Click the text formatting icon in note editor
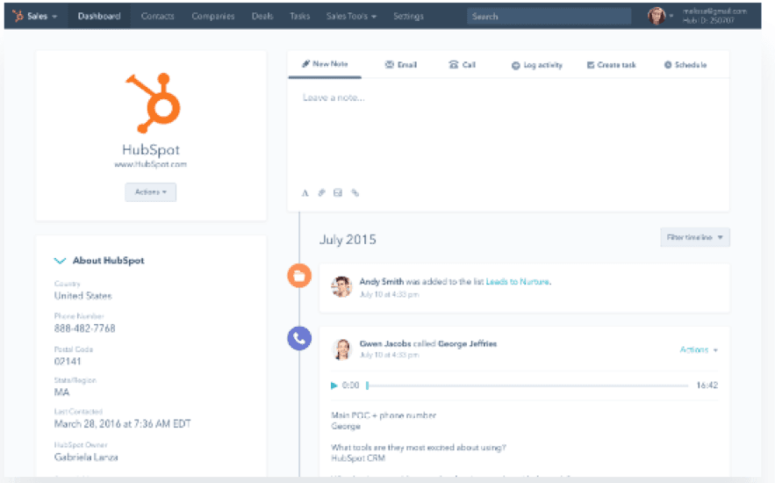This screenshot has width=775, height=483. [x=305, y=193]
